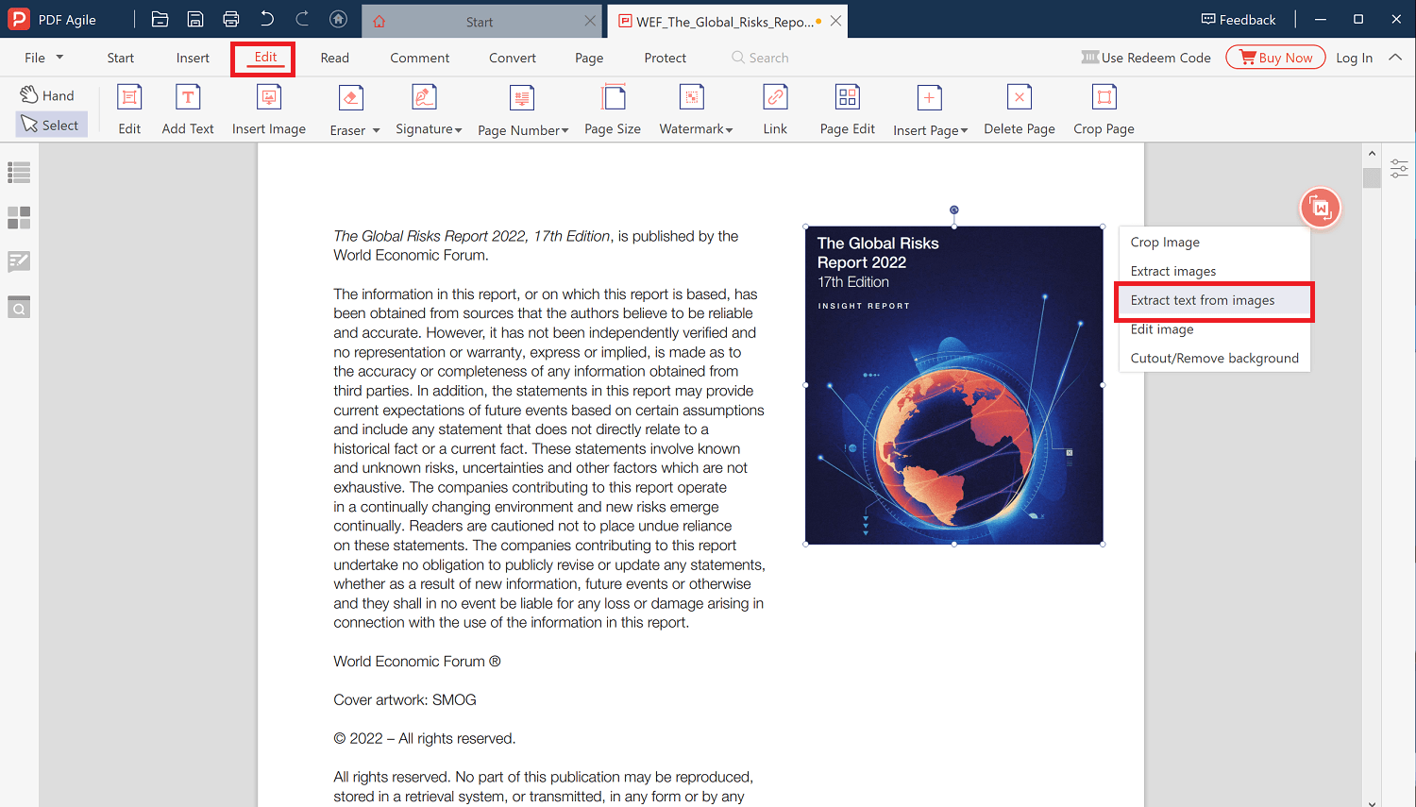Choose Crop Image from context menu
The width and height of the screenshot is (1416, 807).
tap(1214, 243)
